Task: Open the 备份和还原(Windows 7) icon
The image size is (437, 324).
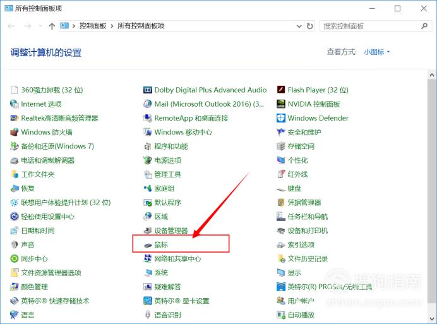Action: (15, 146)
